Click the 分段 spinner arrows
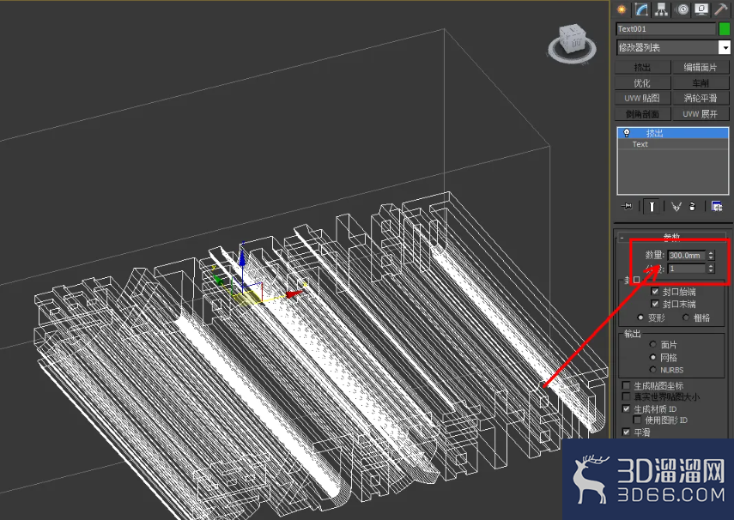Image resolution: width=734 pixels, height=520 pixels. [x=711, y=269]
